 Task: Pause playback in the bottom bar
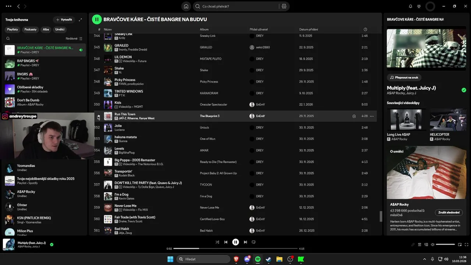coord(235,242)
